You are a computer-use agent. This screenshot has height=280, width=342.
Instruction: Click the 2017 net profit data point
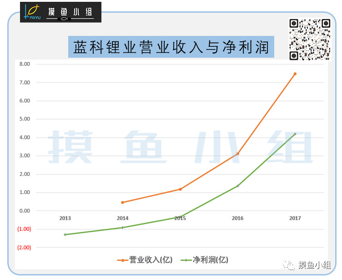[x=295, y=134]
